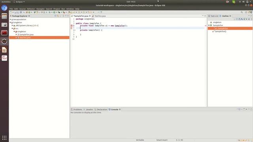Open the Debug button dropdown arrow
The width and height of the screenshot is (253, 142).
52,12
